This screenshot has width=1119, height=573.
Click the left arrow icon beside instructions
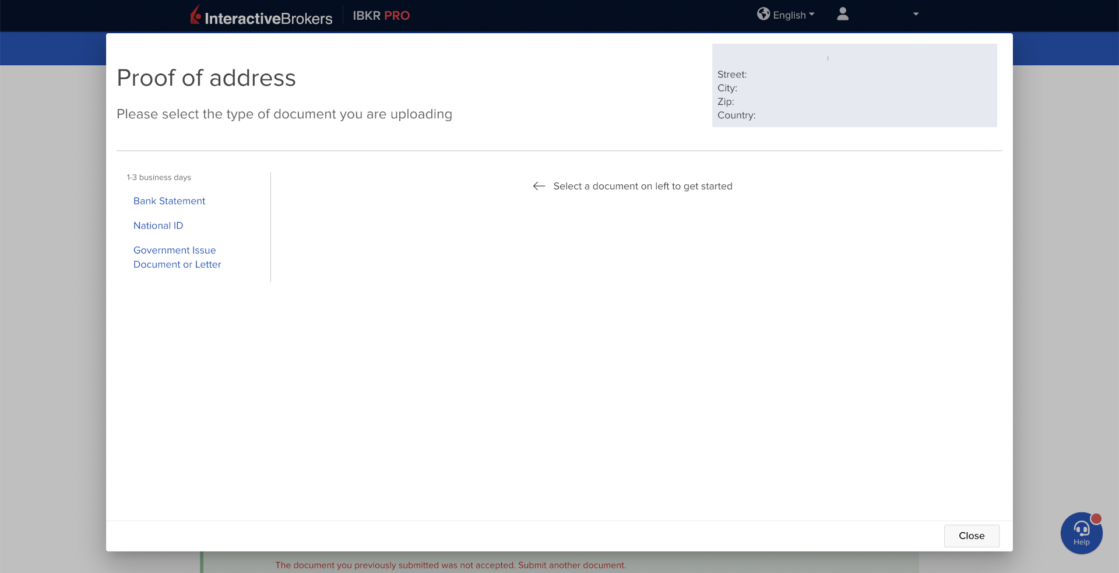tap(539, 186)
